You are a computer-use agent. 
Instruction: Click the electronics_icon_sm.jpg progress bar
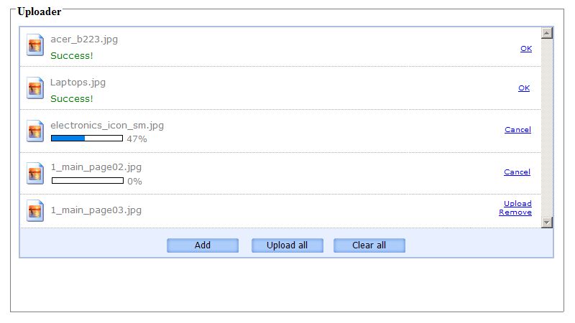tap(87, 138)
